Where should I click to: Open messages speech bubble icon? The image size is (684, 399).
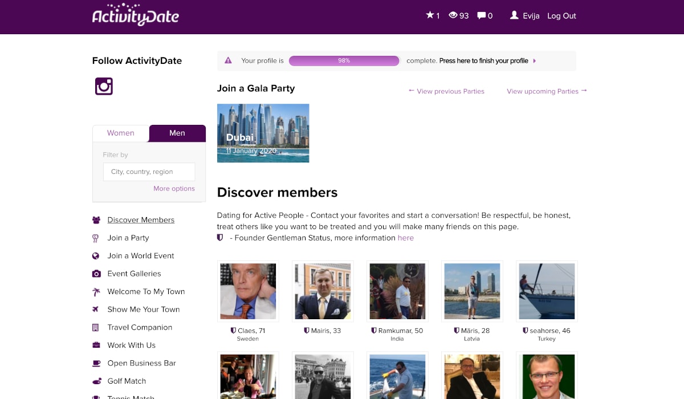point(482,15)
